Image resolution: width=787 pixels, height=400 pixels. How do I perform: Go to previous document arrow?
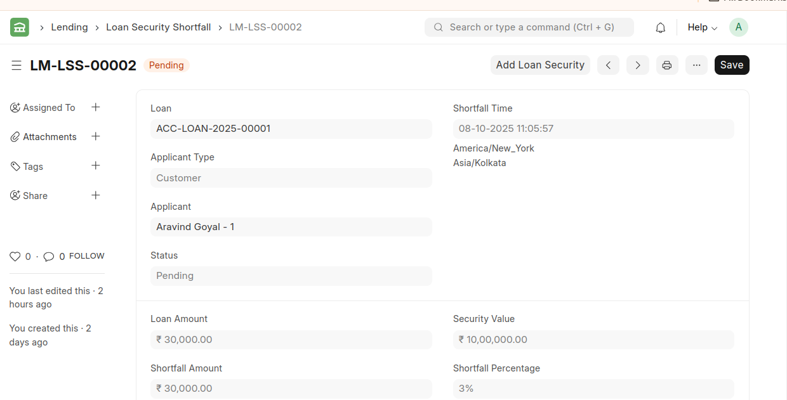point(608,65)
